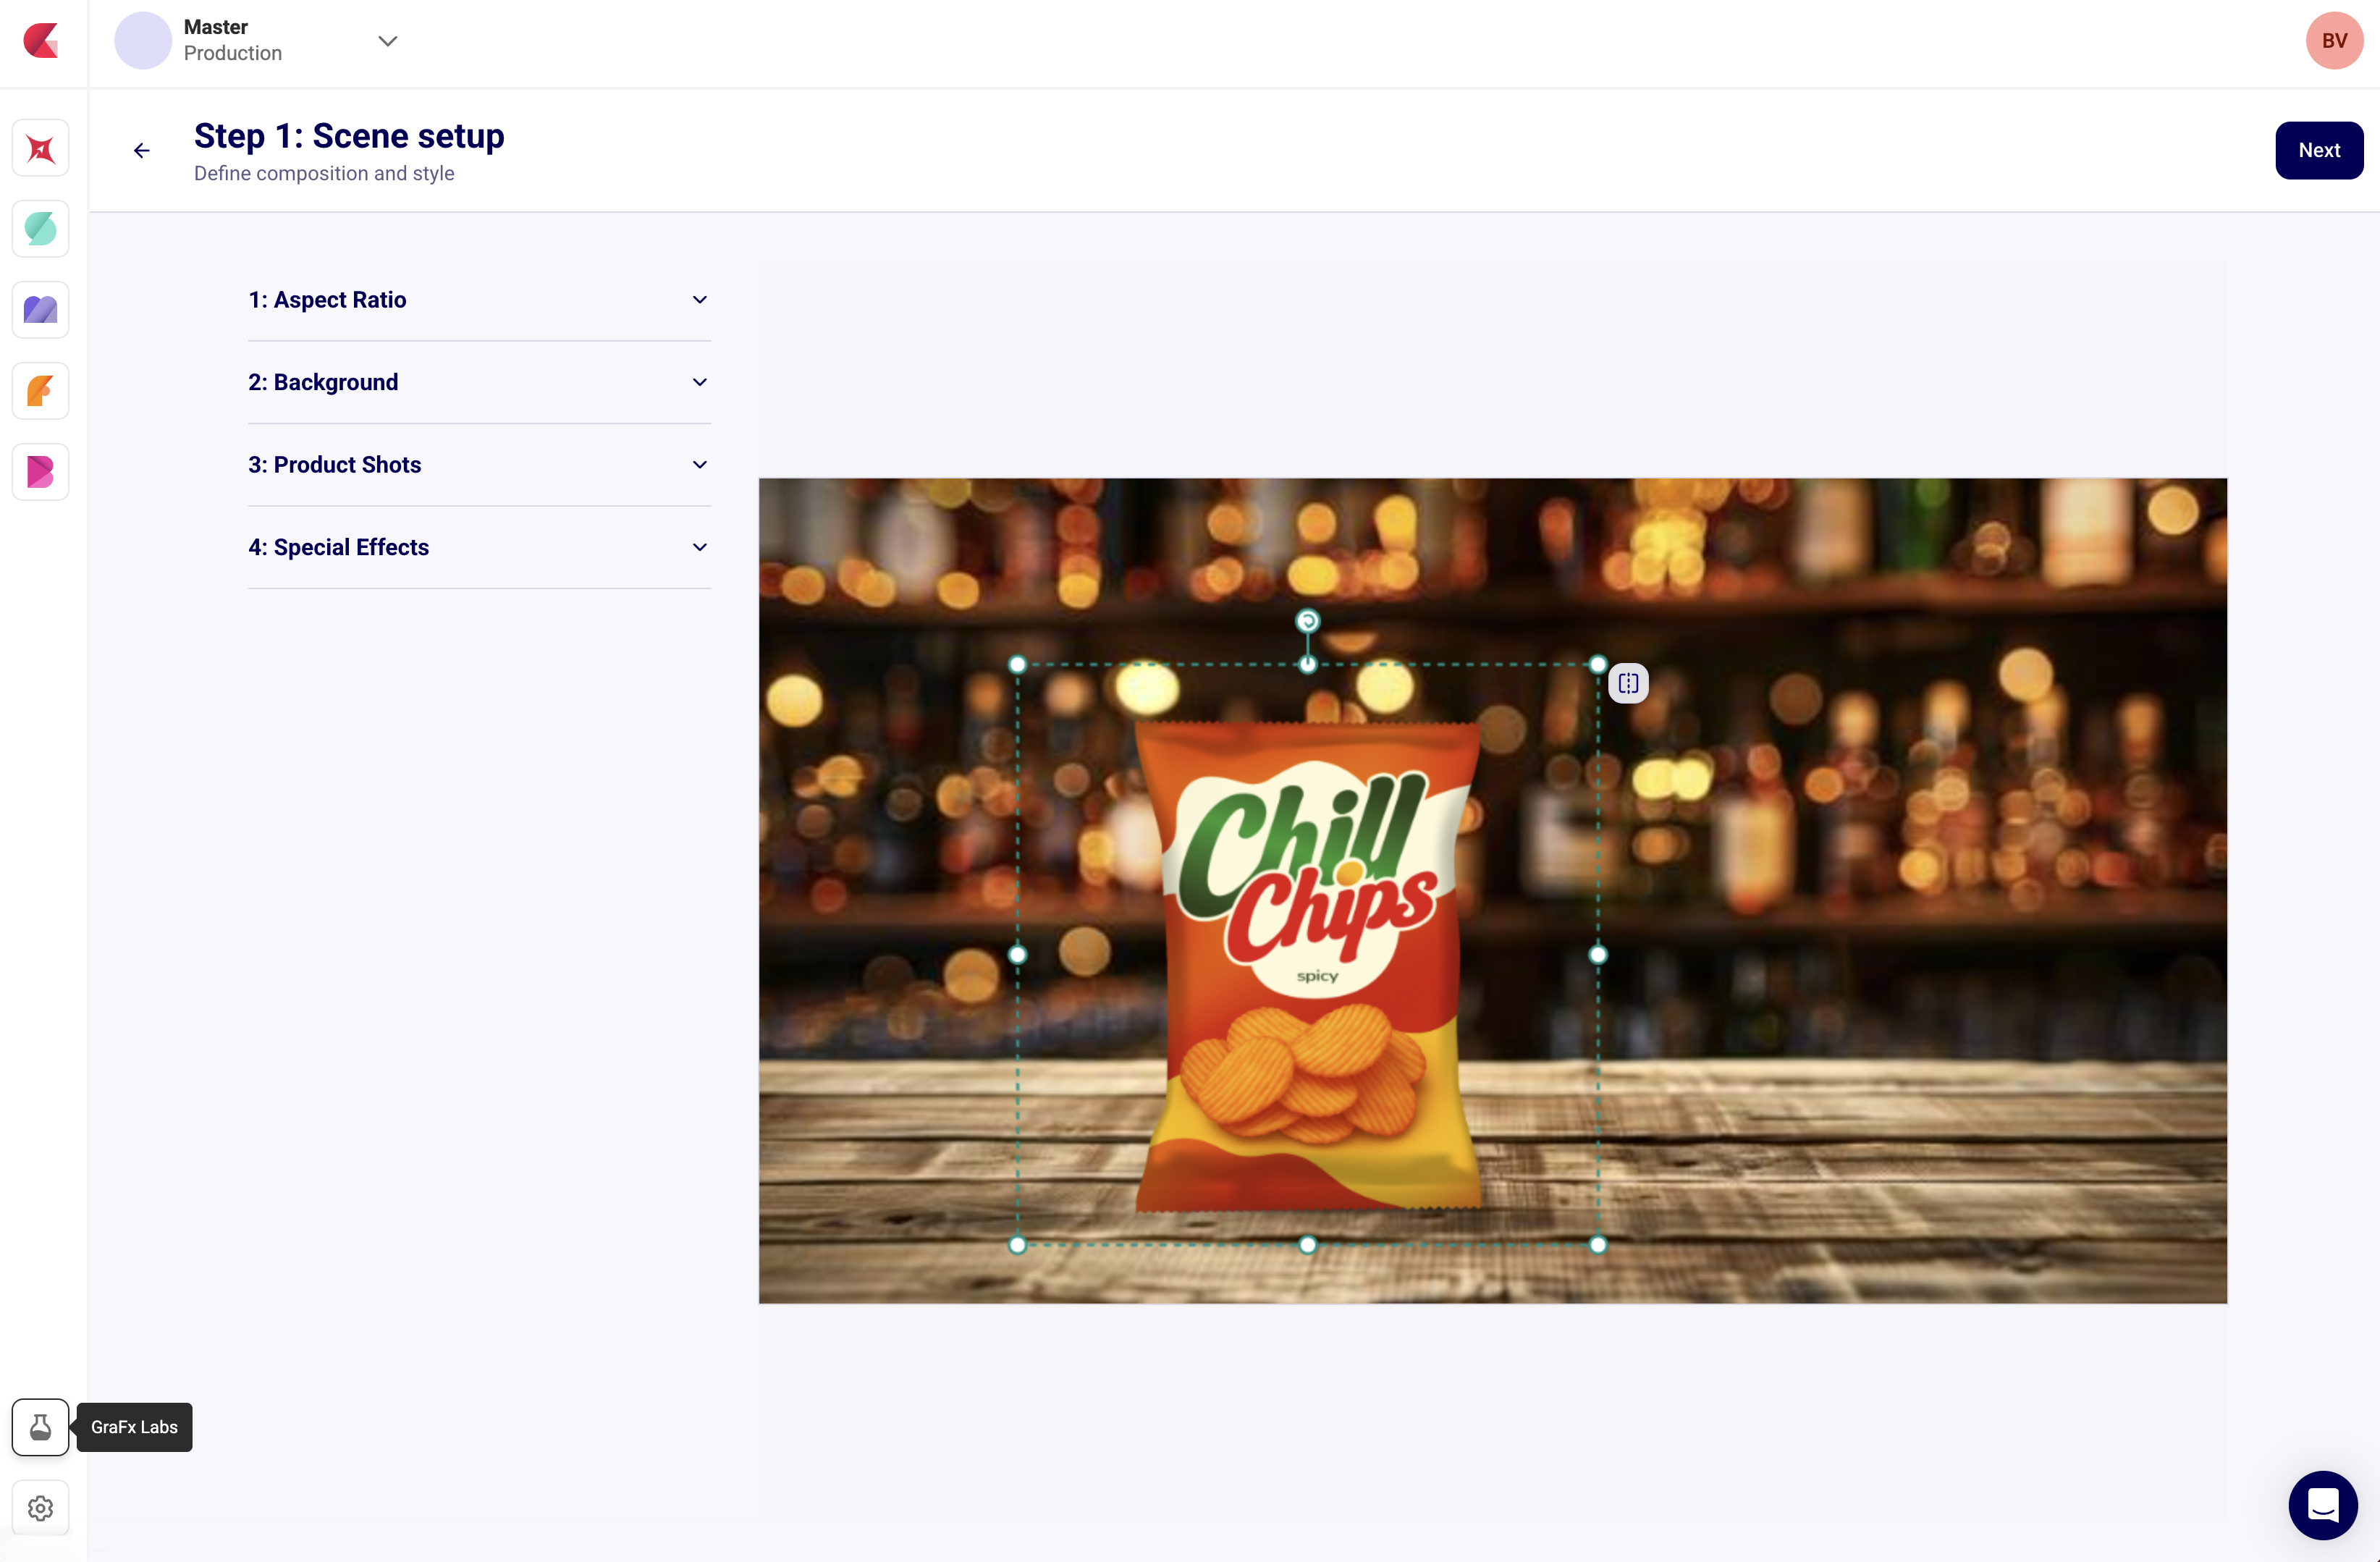Expand the Background section

(479, 382)
